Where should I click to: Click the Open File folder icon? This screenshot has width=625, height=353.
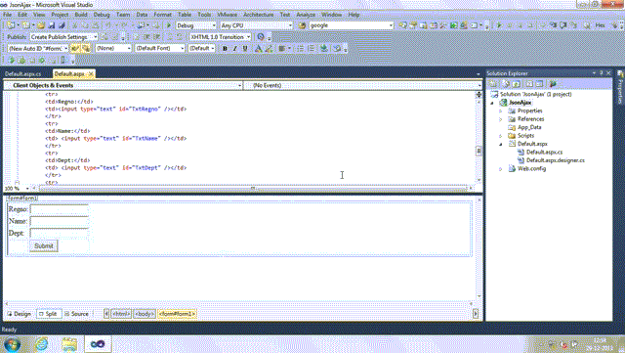click(x=41, y=25)
